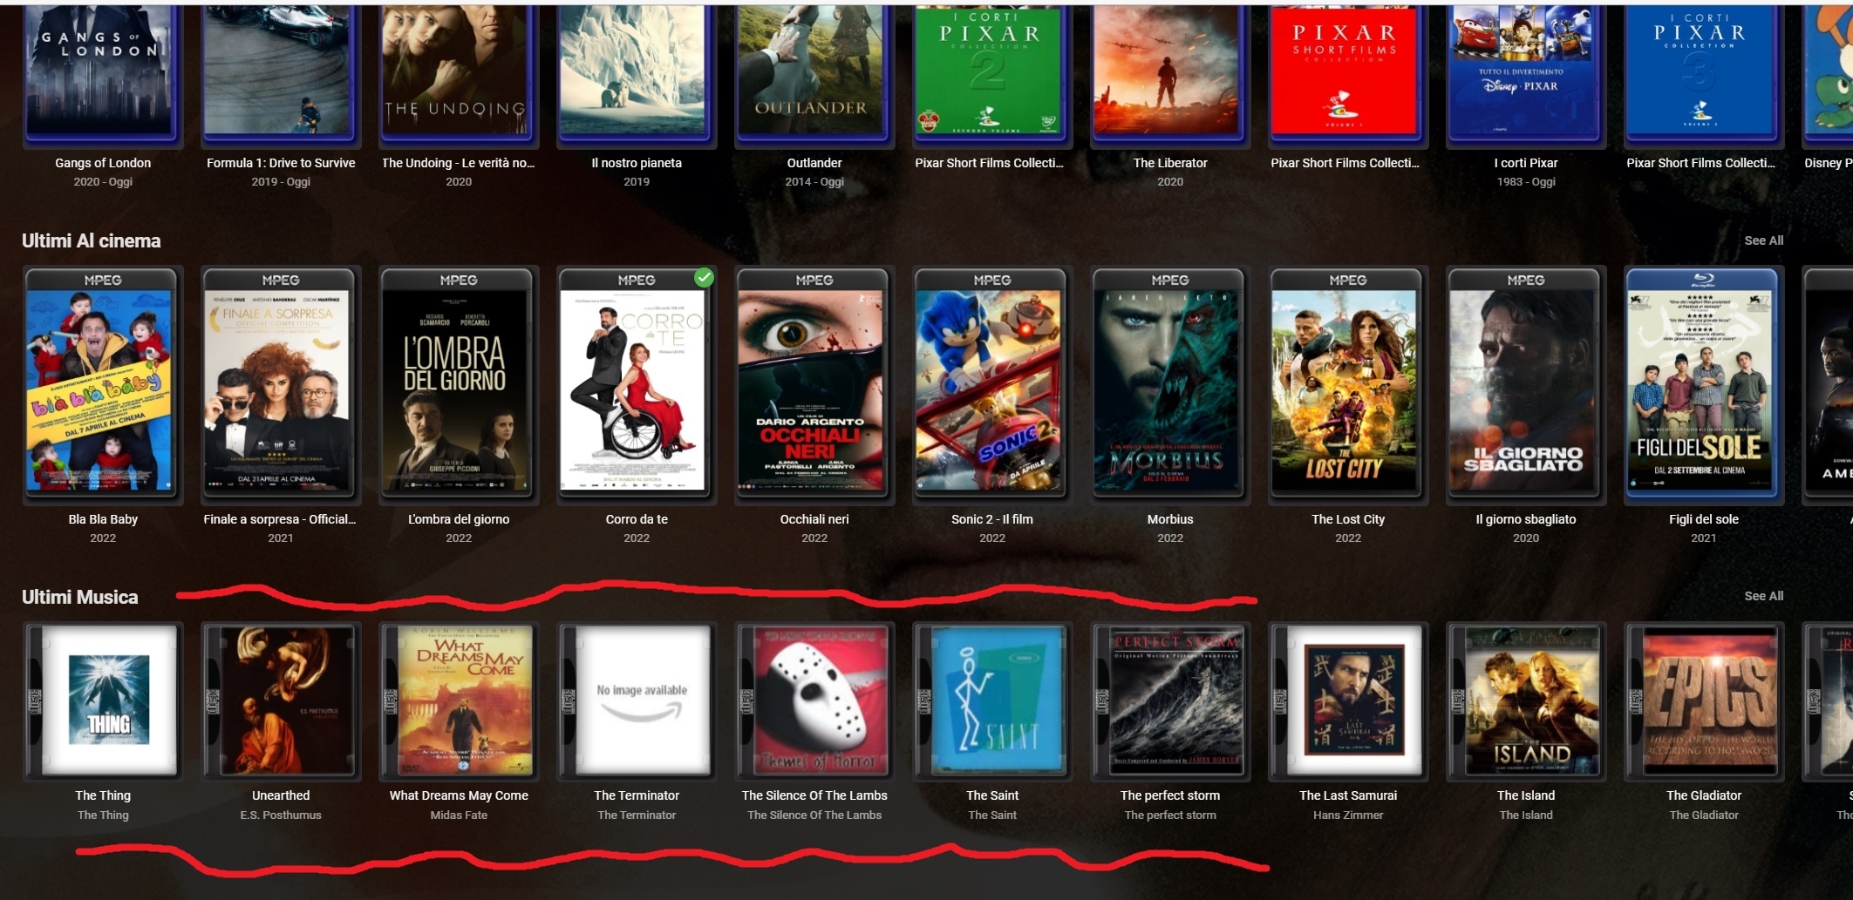Select The Silence Of The Lambs cover

(814, 700)
